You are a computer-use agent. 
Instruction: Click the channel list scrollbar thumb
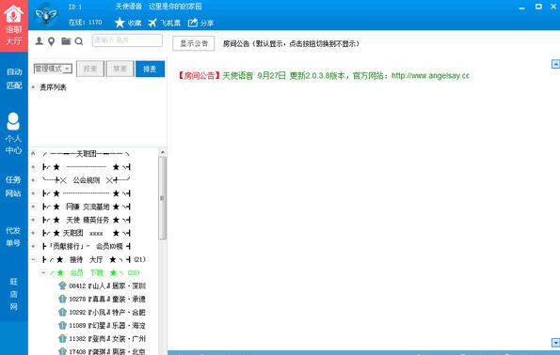click(162, 198)
